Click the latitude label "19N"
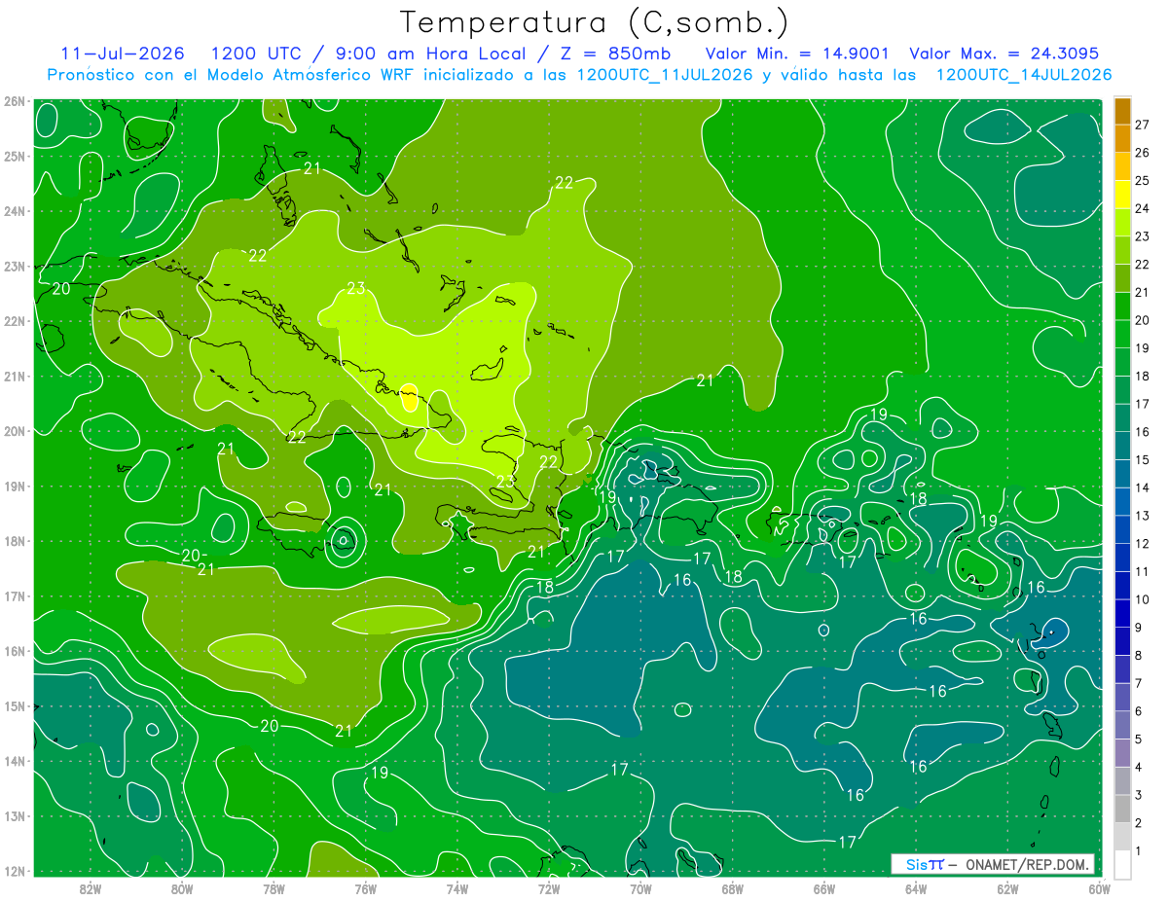 [x=15, y=486]
